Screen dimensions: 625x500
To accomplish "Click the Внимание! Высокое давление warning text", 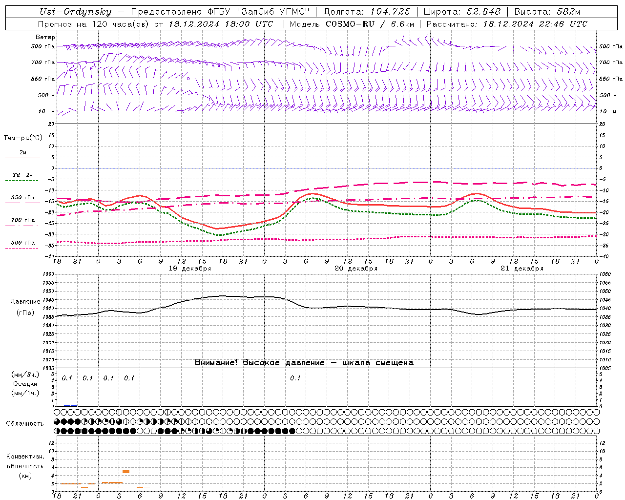I will point(304,363).
